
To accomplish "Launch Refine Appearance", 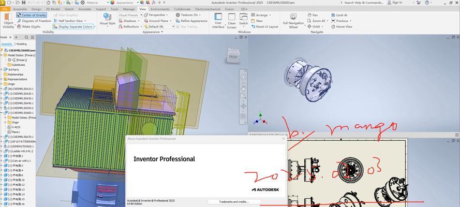I will coord(191,21).
